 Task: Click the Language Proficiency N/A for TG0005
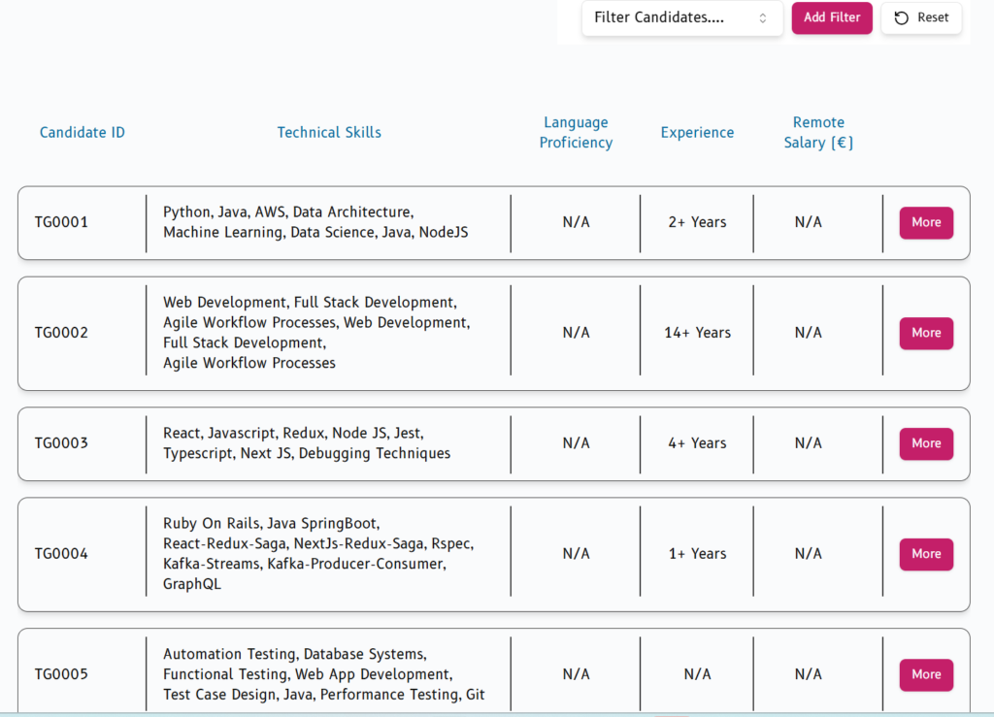pos(577,674)
